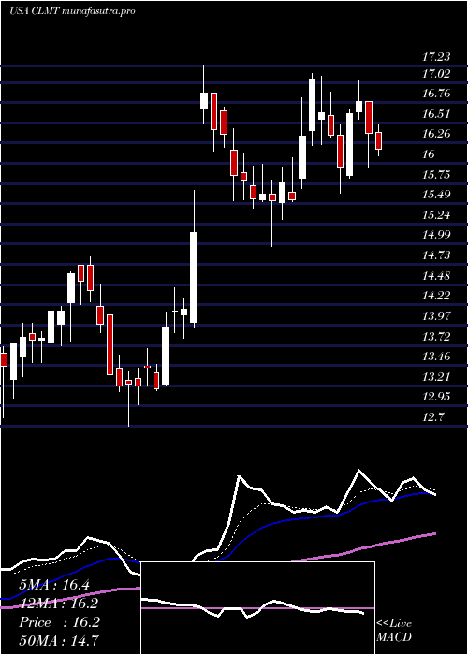Click the 13.72 price axis label
468x655 pixels.
[x=437, y=336]
